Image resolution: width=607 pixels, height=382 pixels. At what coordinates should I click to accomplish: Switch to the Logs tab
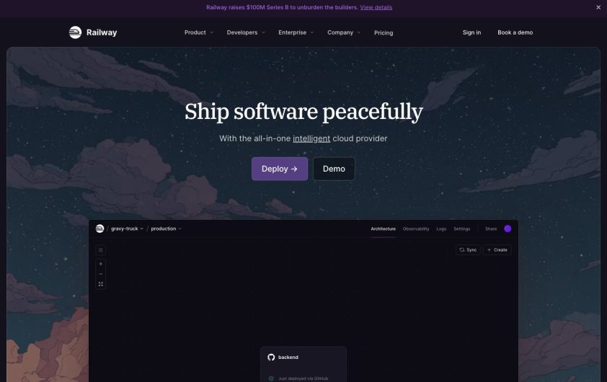[x=441, y=228]
